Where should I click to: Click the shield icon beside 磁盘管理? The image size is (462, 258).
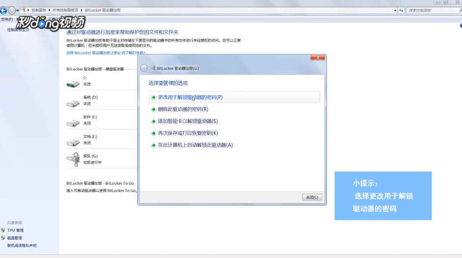(x=3, y=238)
